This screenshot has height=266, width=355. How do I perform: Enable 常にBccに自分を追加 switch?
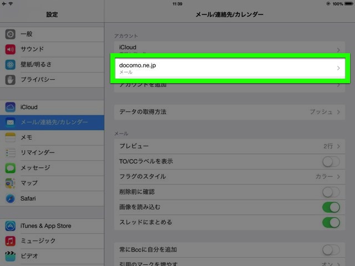point(331,250)
